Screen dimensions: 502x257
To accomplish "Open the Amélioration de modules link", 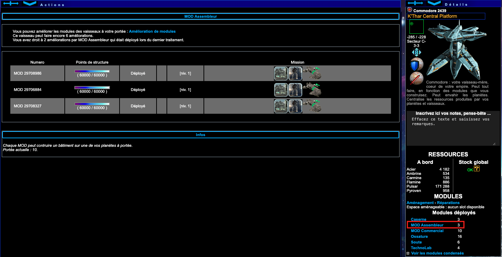I will point(152,32).
